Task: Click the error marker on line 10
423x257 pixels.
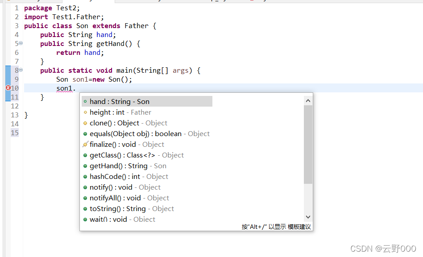Action: (x=8, y=87)
